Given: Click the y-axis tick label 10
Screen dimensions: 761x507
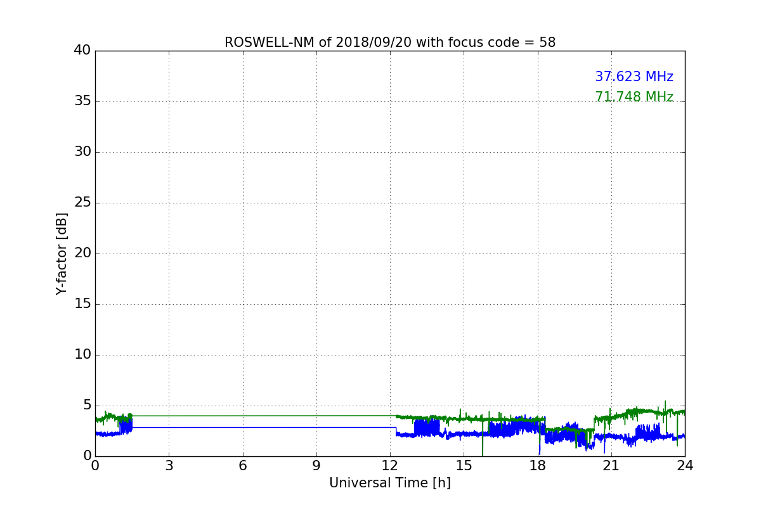Looking at the screenshot, I should (x=82, y=355).
